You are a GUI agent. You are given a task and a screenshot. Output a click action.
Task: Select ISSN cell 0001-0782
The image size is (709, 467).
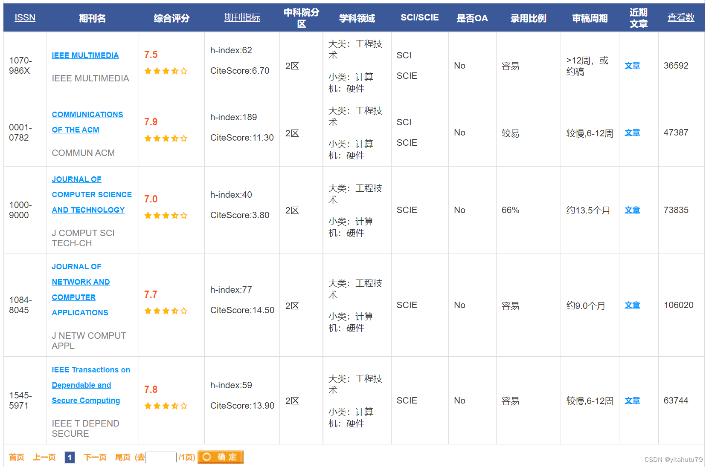(20, 133)
